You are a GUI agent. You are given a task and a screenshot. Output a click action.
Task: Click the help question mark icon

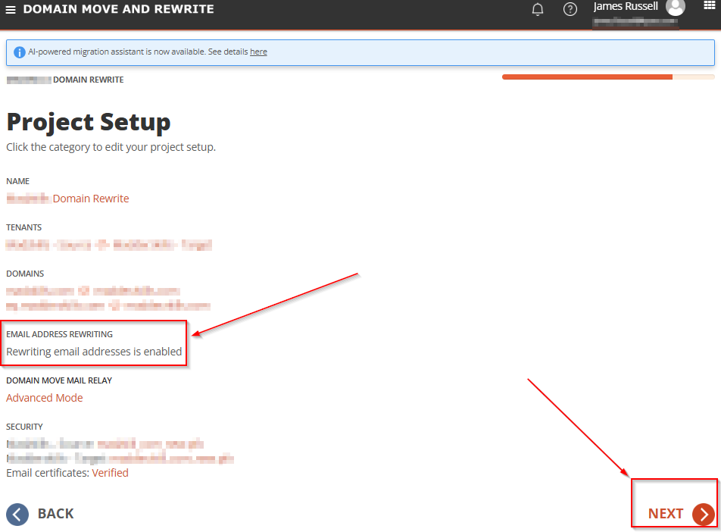(570, 9)
